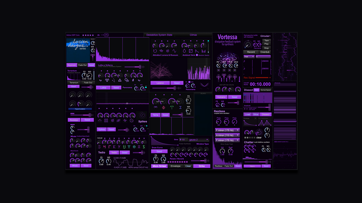The width and height of the screenshot is (362, 203).
Task: Click the time value 150 number box
Action: click(x=184, y=140)
